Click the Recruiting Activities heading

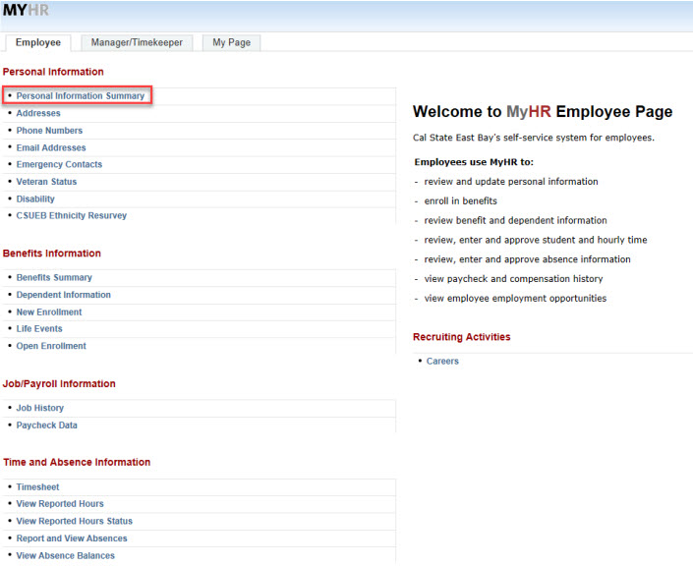tap(461, 337)
